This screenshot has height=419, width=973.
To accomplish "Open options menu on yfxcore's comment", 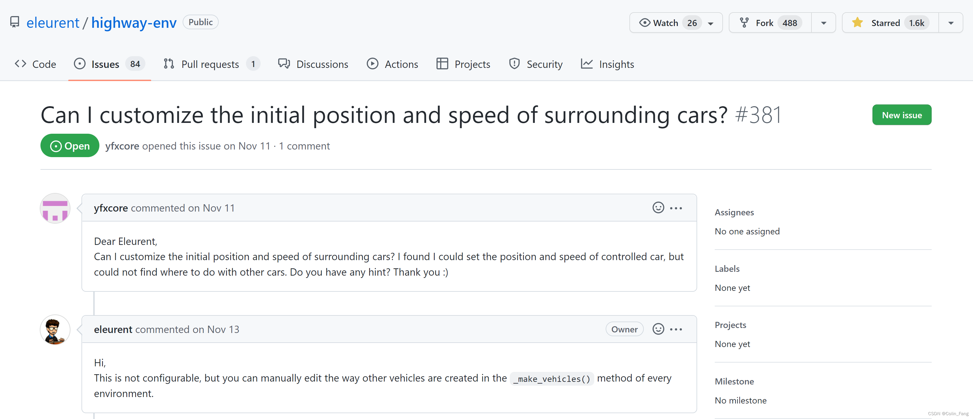I will (x=676, y=208).
